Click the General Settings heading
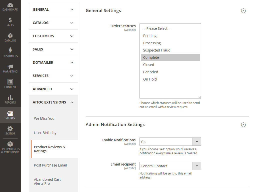Image resolution: width=256 pixels, height=192 pixels. coord(103,10)
